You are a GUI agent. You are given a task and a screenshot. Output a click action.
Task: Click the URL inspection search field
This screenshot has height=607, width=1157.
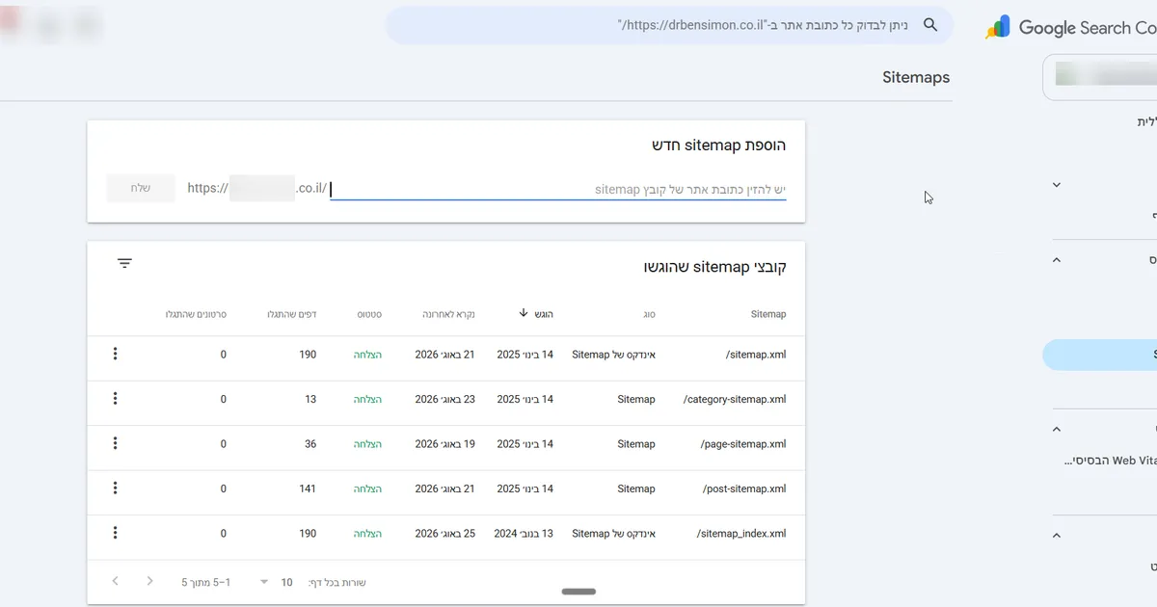point(669,25)
